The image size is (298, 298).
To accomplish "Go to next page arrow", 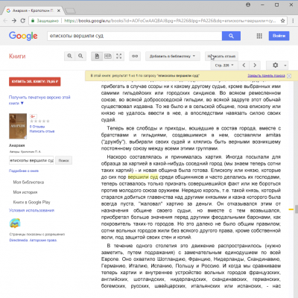I will (255, 66).
